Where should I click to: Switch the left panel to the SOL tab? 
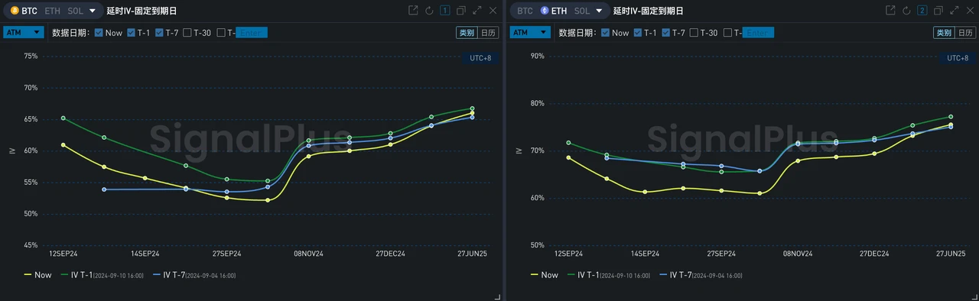(75, 11)
